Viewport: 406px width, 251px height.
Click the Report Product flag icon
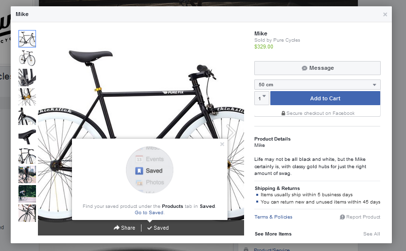coord(342,217)
